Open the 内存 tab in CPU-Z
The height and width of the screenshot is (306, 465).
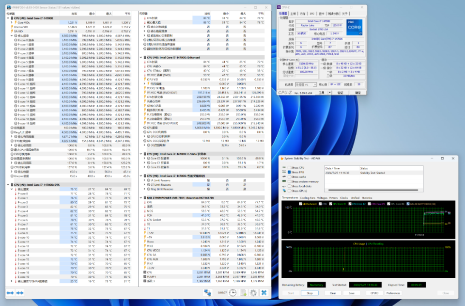[x=302, y=14]
